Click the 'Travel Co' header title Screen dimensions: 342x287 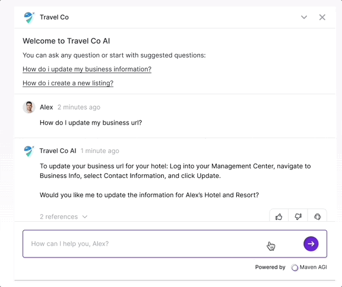pyautogui.click(x=54, y=17)
